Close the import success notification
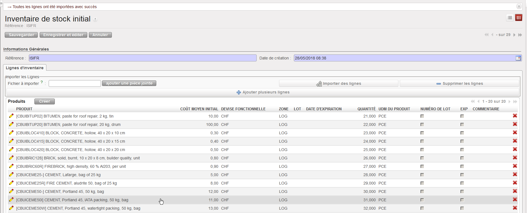 pyautogui.click(x=519, y=6)
